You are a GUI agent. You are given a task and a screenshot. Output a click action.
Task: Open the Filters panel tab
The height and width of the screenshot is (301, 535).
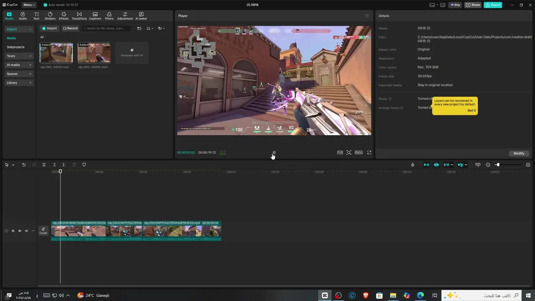point(109,16)
